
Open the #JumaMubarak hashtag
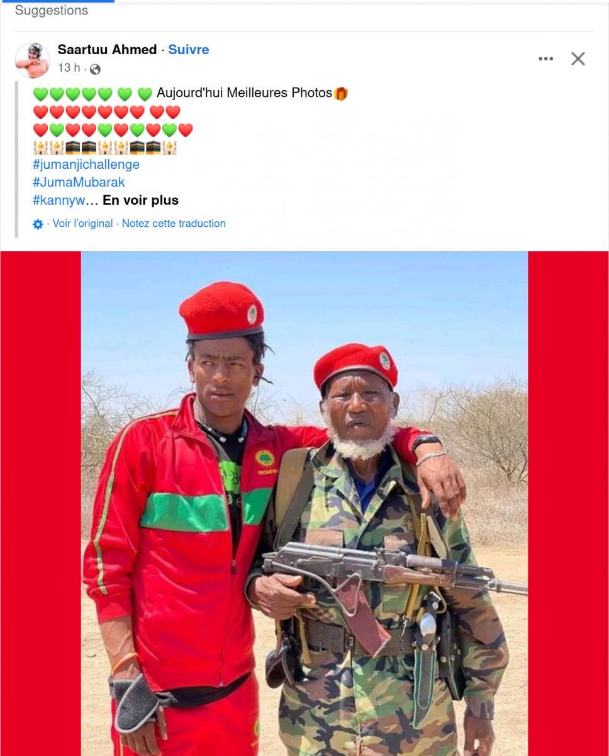point(79,182)
